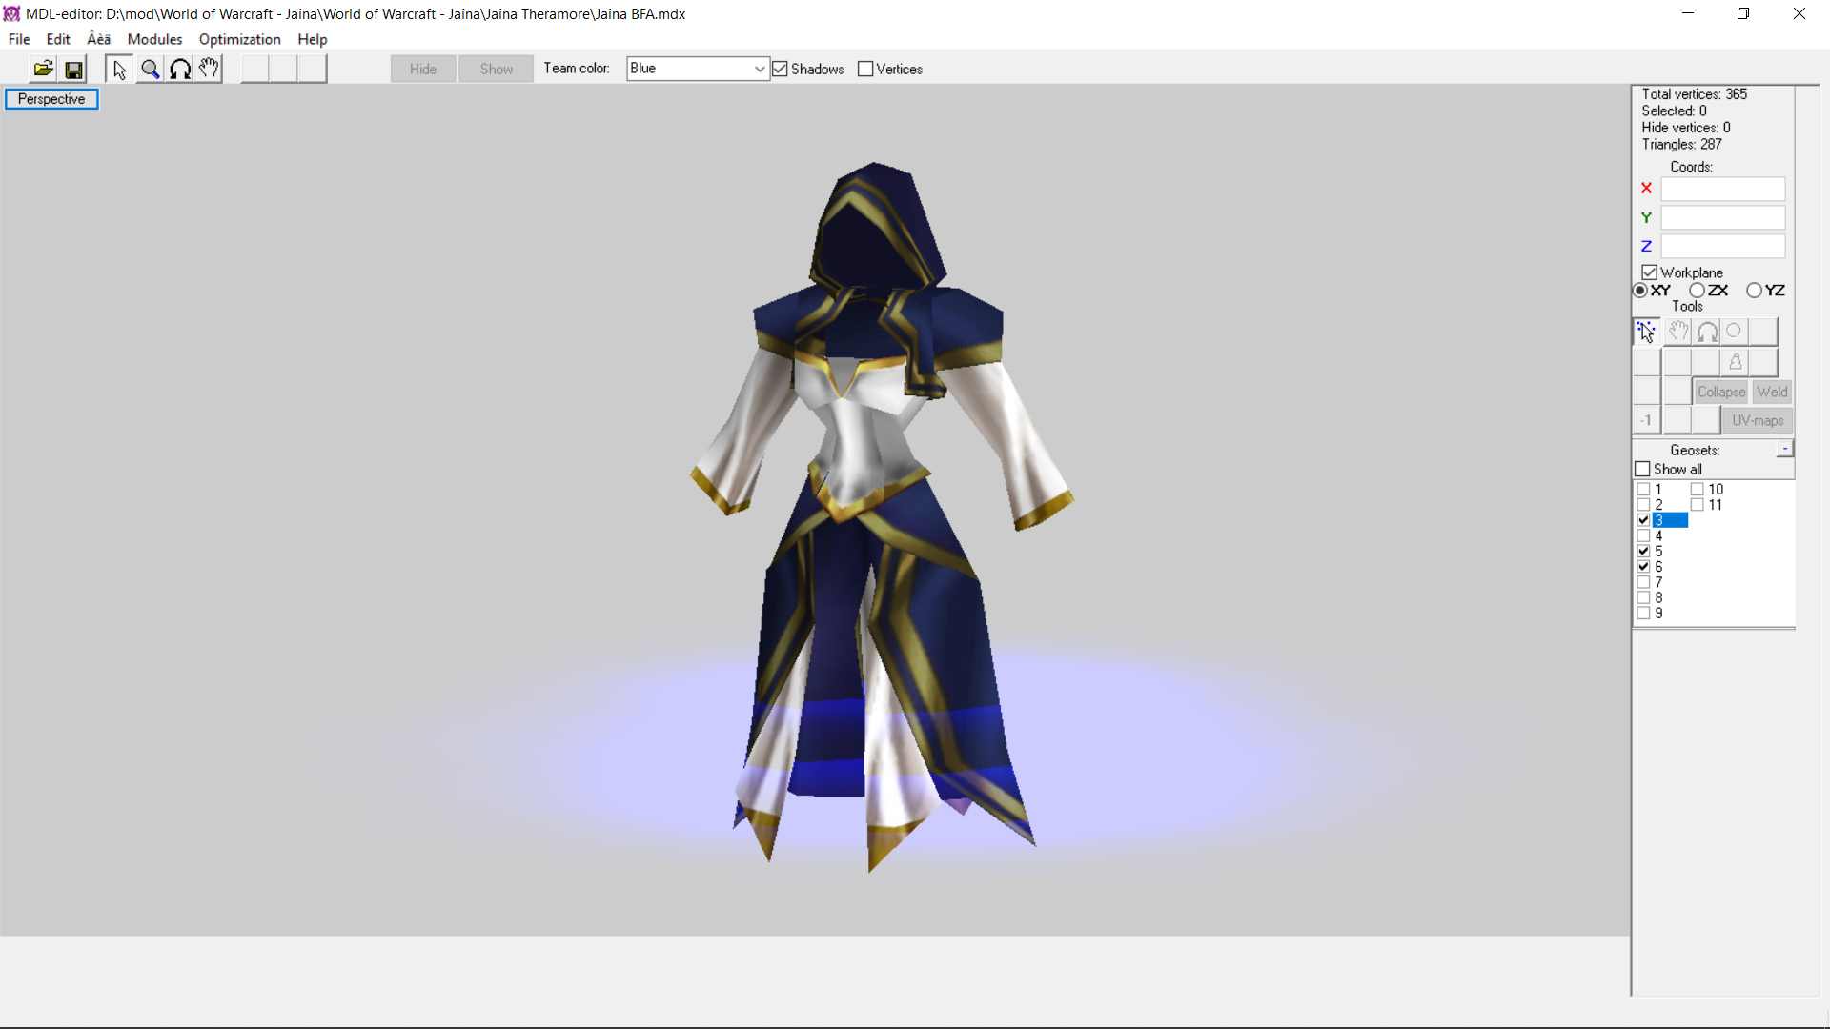Enable the Vertices checkbox
The height and width of the screenshot is (1029, 1830).
click(x=865, y=69)
